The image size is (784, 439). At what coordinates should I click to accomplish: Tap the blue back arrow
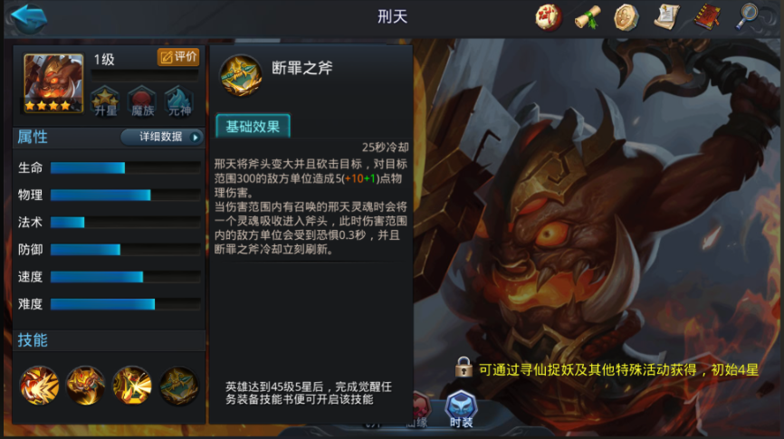[28, 18]
